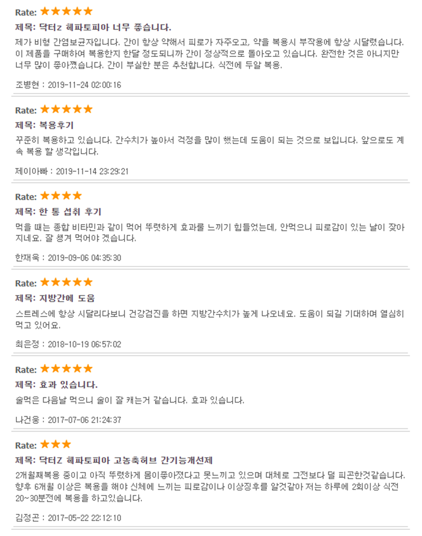This screenshot has height=536, width=422.
Task: Click the star rating of 지방간에 도움 review
Action: tap(66, 282)
